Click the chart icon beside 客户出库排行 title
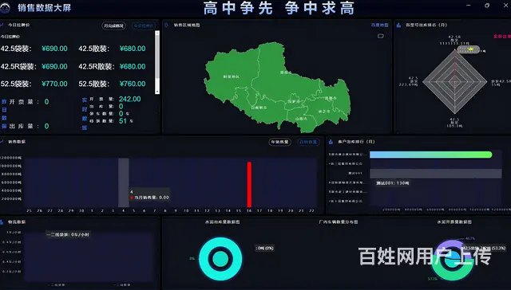This screenshot has width=511, height=290. [x=331, y=142]
